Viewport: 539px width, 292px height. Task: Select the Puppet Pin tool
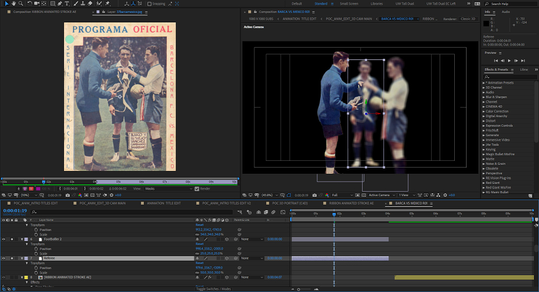tap(108, 3)
